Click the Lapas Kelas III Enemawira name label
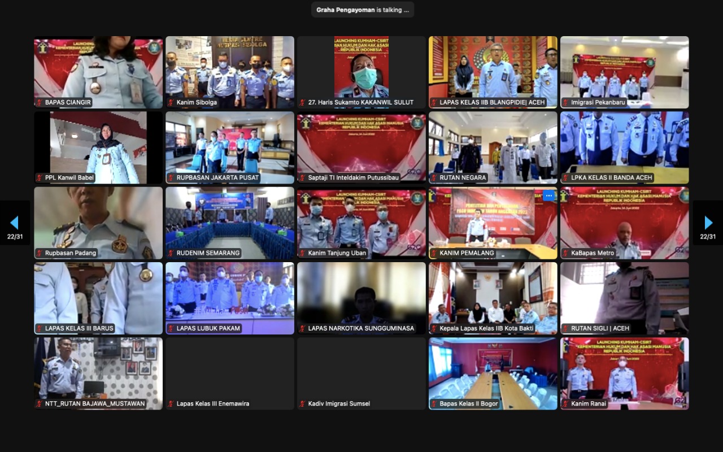 pos(212,403)
